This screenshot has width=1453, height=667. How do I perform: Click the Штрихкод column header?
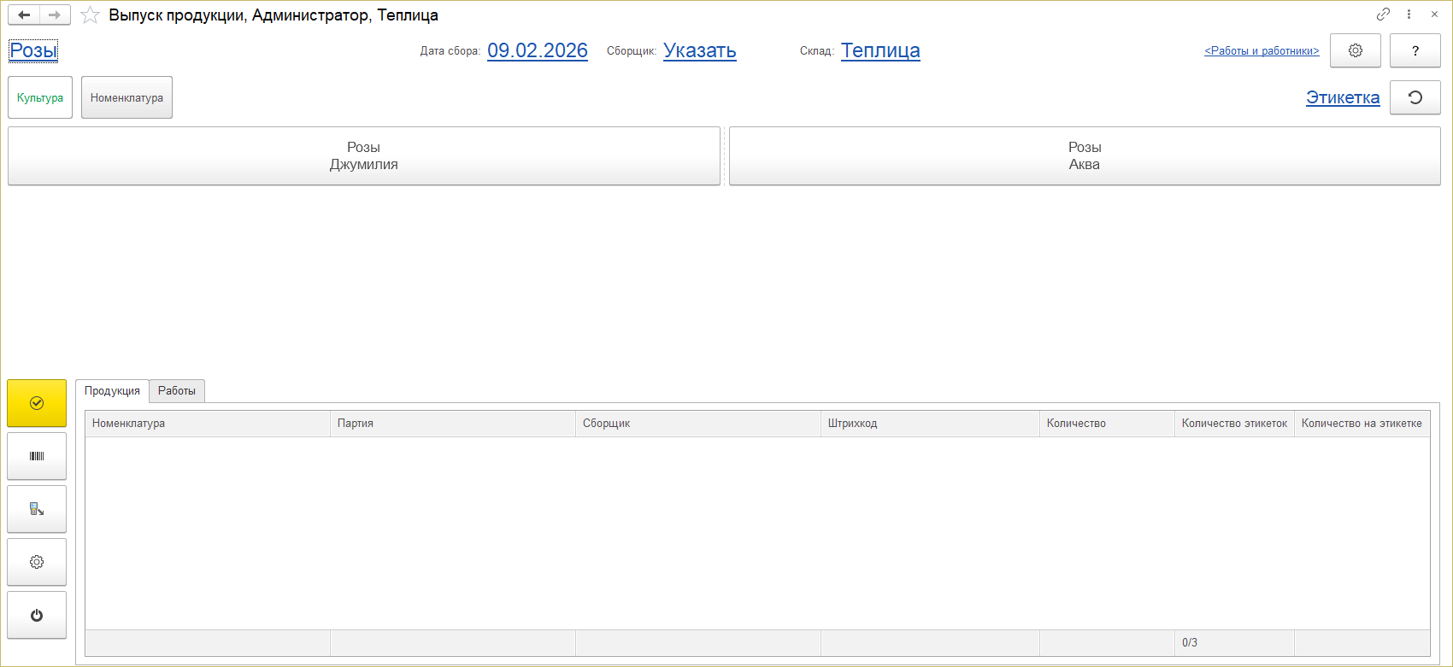click(930, 424)
